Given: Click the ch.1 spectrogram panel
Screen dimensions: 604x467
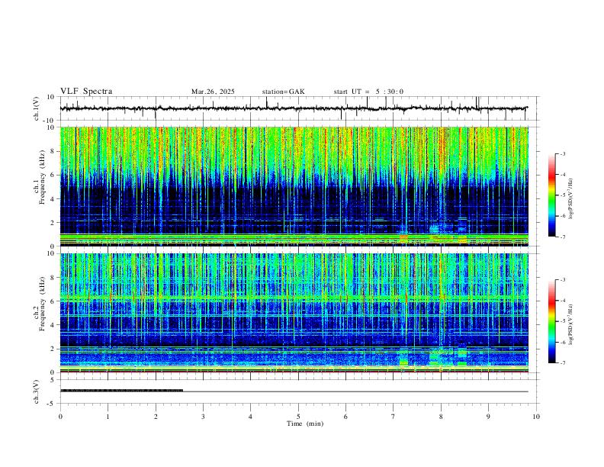Looking at the screenshot, I should pyautogui.click(x=294, y=186).
